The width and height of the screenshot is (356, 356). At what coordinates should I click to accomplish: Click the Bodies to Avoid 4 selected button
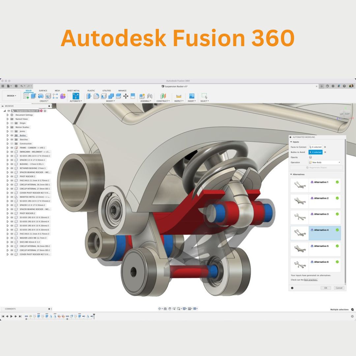[x=315, y=152]
